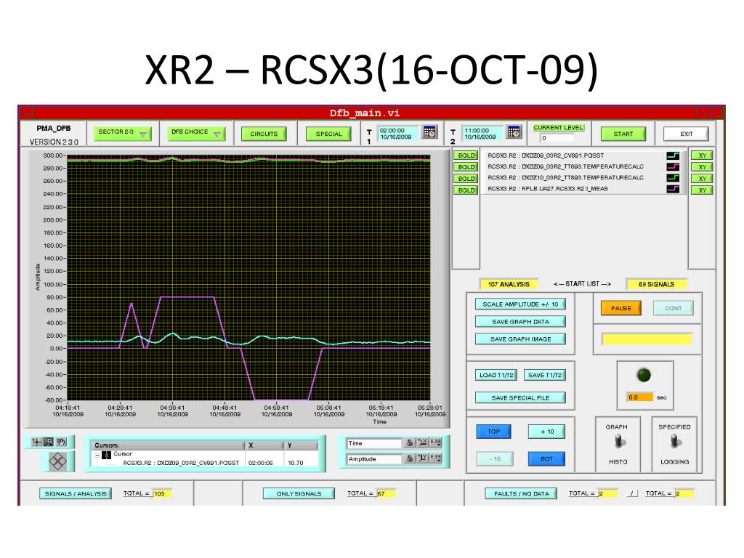This screenshot has width=744, height=558.
Task: Click the EXIT button
Action: [686, 134]
